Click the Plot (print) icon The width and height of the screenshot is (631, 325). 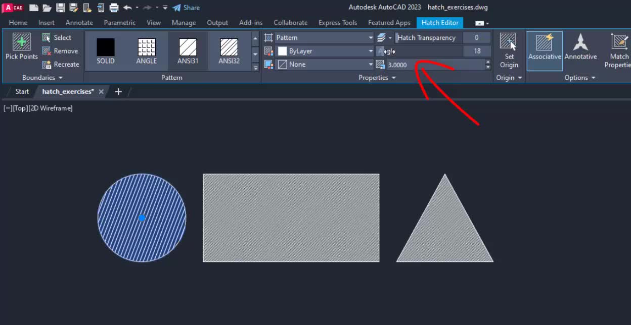[115, 7]
